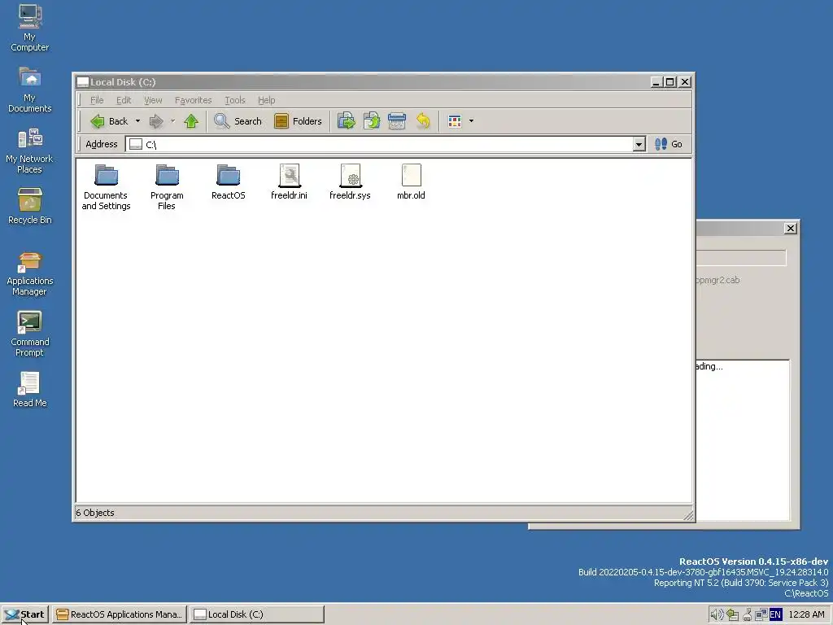This screenshot has width=833, height=625.
Task: Click the Local Disk (C:) title bar
Action: (364, 82)
